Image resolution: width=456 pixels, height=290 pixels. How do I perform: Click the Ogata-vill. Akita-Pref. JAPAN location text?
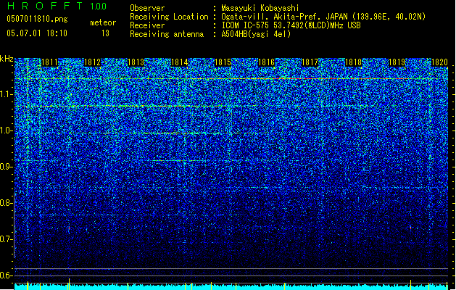click(x=323, y=17)
